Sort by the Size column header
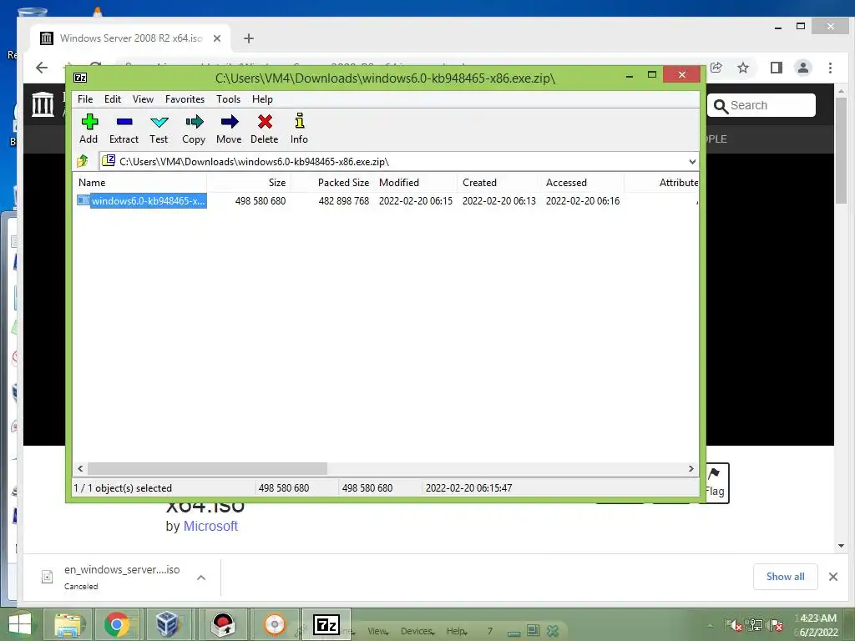Screen dimensions: 855x641 (x=248, y=183)
